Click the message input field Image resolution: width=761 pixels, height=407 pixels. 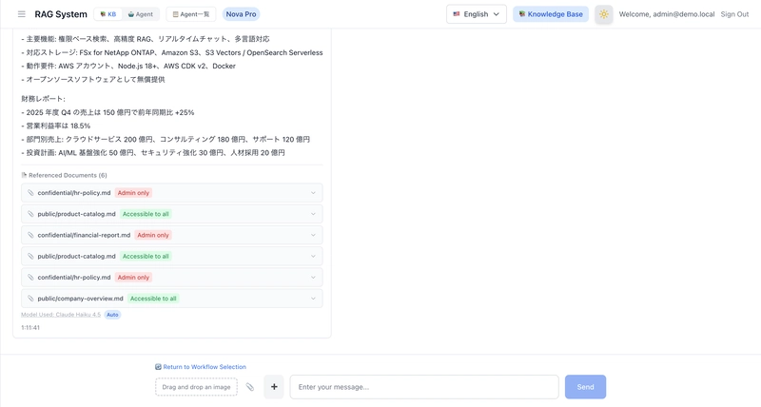423,387
